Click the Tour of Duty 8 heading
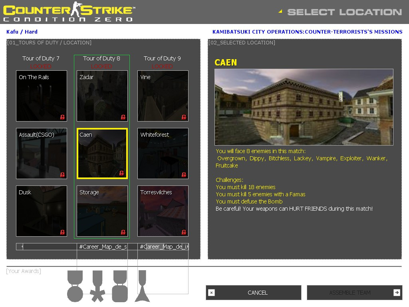This screenshot has width=409, height=307. 101,58
